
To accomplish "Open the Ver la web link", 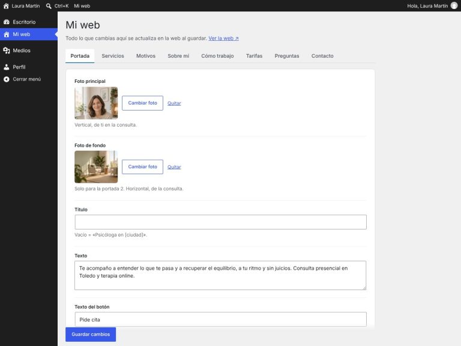I will [x=223, y=38].
